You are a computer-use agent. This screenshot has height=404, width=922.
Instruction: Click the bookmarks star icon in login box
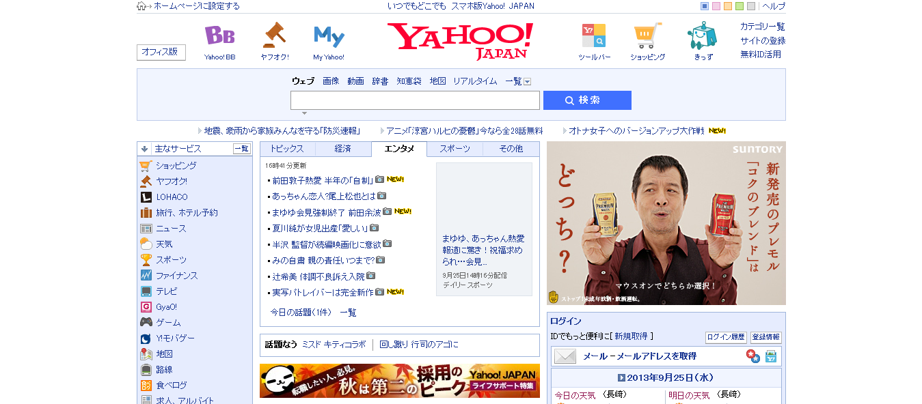click(752, 356)
